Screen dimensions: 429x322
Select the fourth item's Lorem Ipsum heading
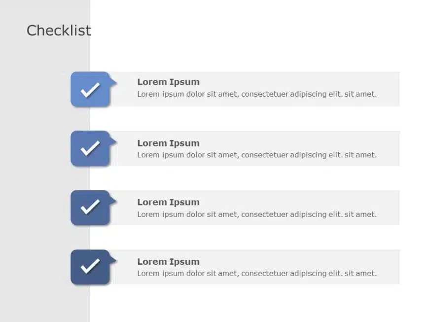(168, 261)
